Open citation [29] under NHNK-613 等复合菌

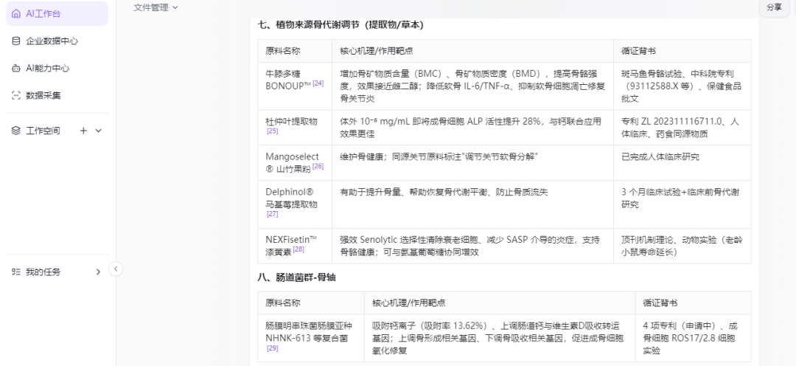pyautogui.click(x=272, y=348)
